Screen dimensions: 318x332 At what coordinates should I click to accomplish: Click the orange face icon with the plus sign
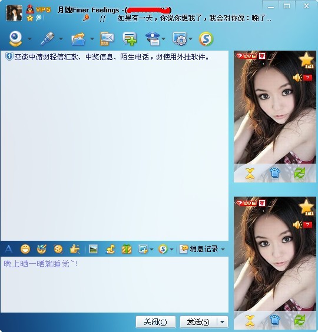[58, 249]
